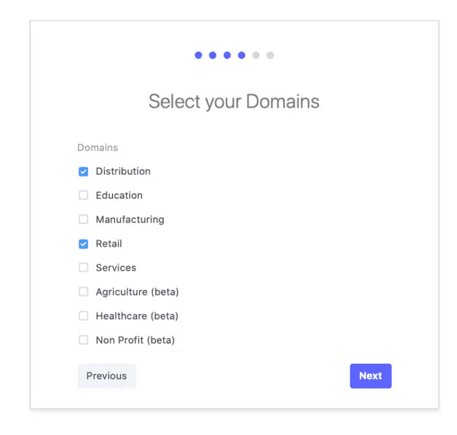This screenshot has width=457, height=435.
Task: Select the Agriculture (beta) checkbox
Action: tap(83, 292)
